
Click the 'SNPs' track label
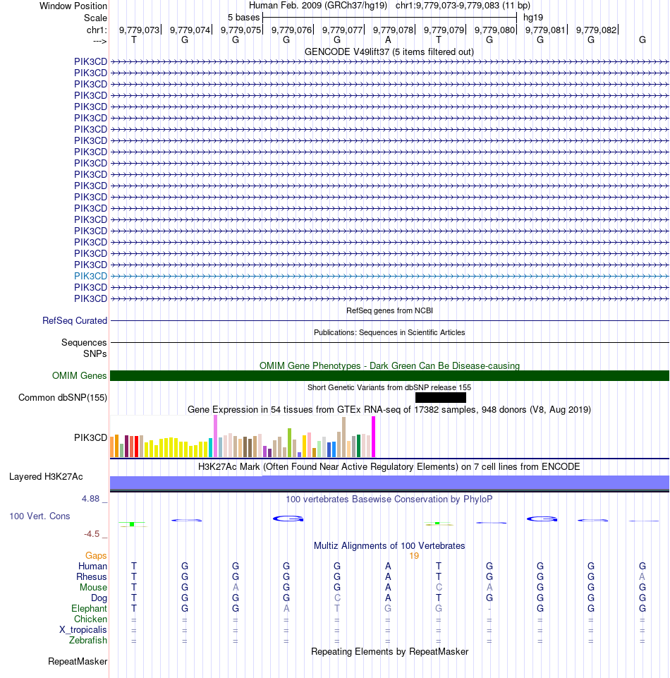point(95,353)
